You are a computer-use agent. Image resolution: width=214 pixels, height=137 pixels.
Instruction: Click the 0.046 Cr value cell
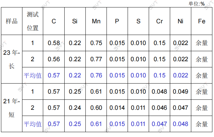159,108
